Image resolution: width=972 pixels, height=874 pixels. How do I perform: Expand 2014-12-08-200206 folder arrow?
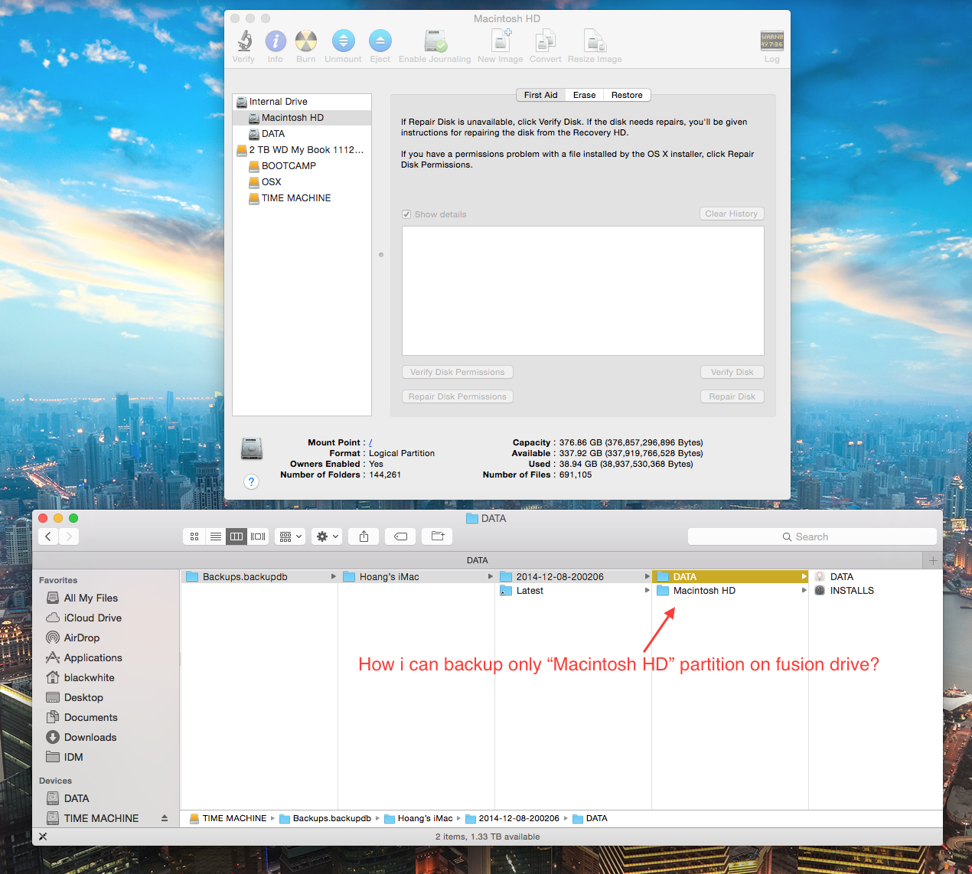pyautogui.click(x=647, y=576)
